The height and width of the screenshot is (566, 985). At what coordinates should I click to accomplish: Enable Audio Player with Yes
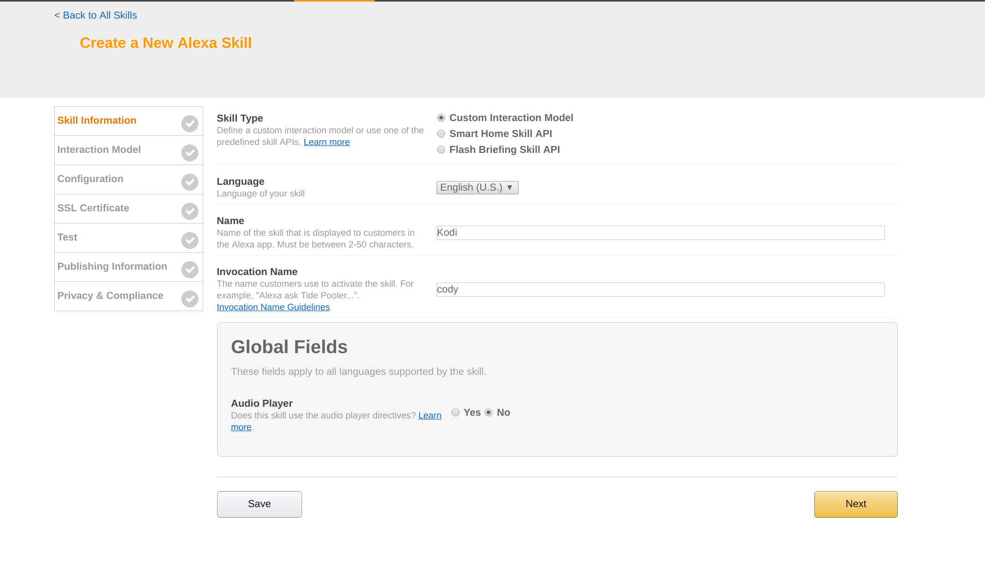(455, 413)
